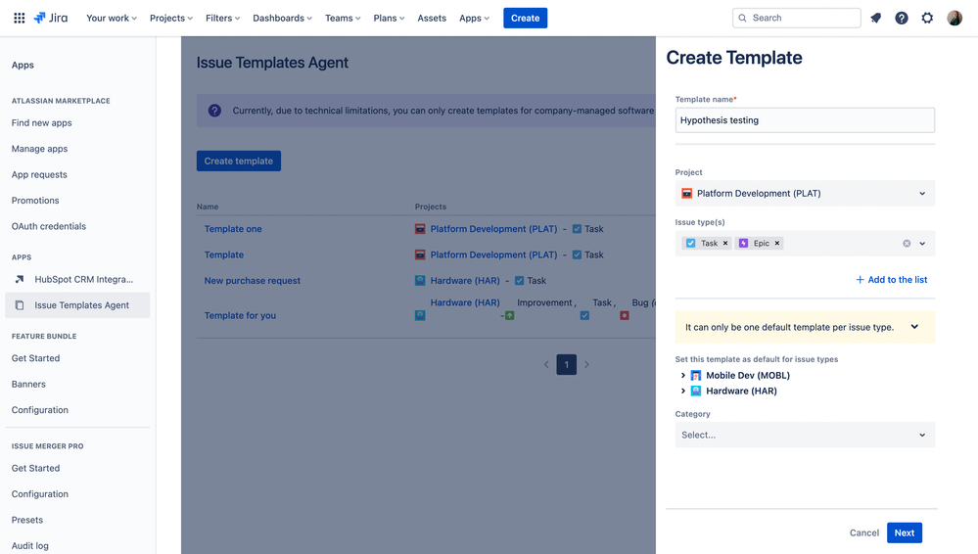Go to the previous page arrow
This screenshot has width=978, height=554.
(x=546, y=364)
